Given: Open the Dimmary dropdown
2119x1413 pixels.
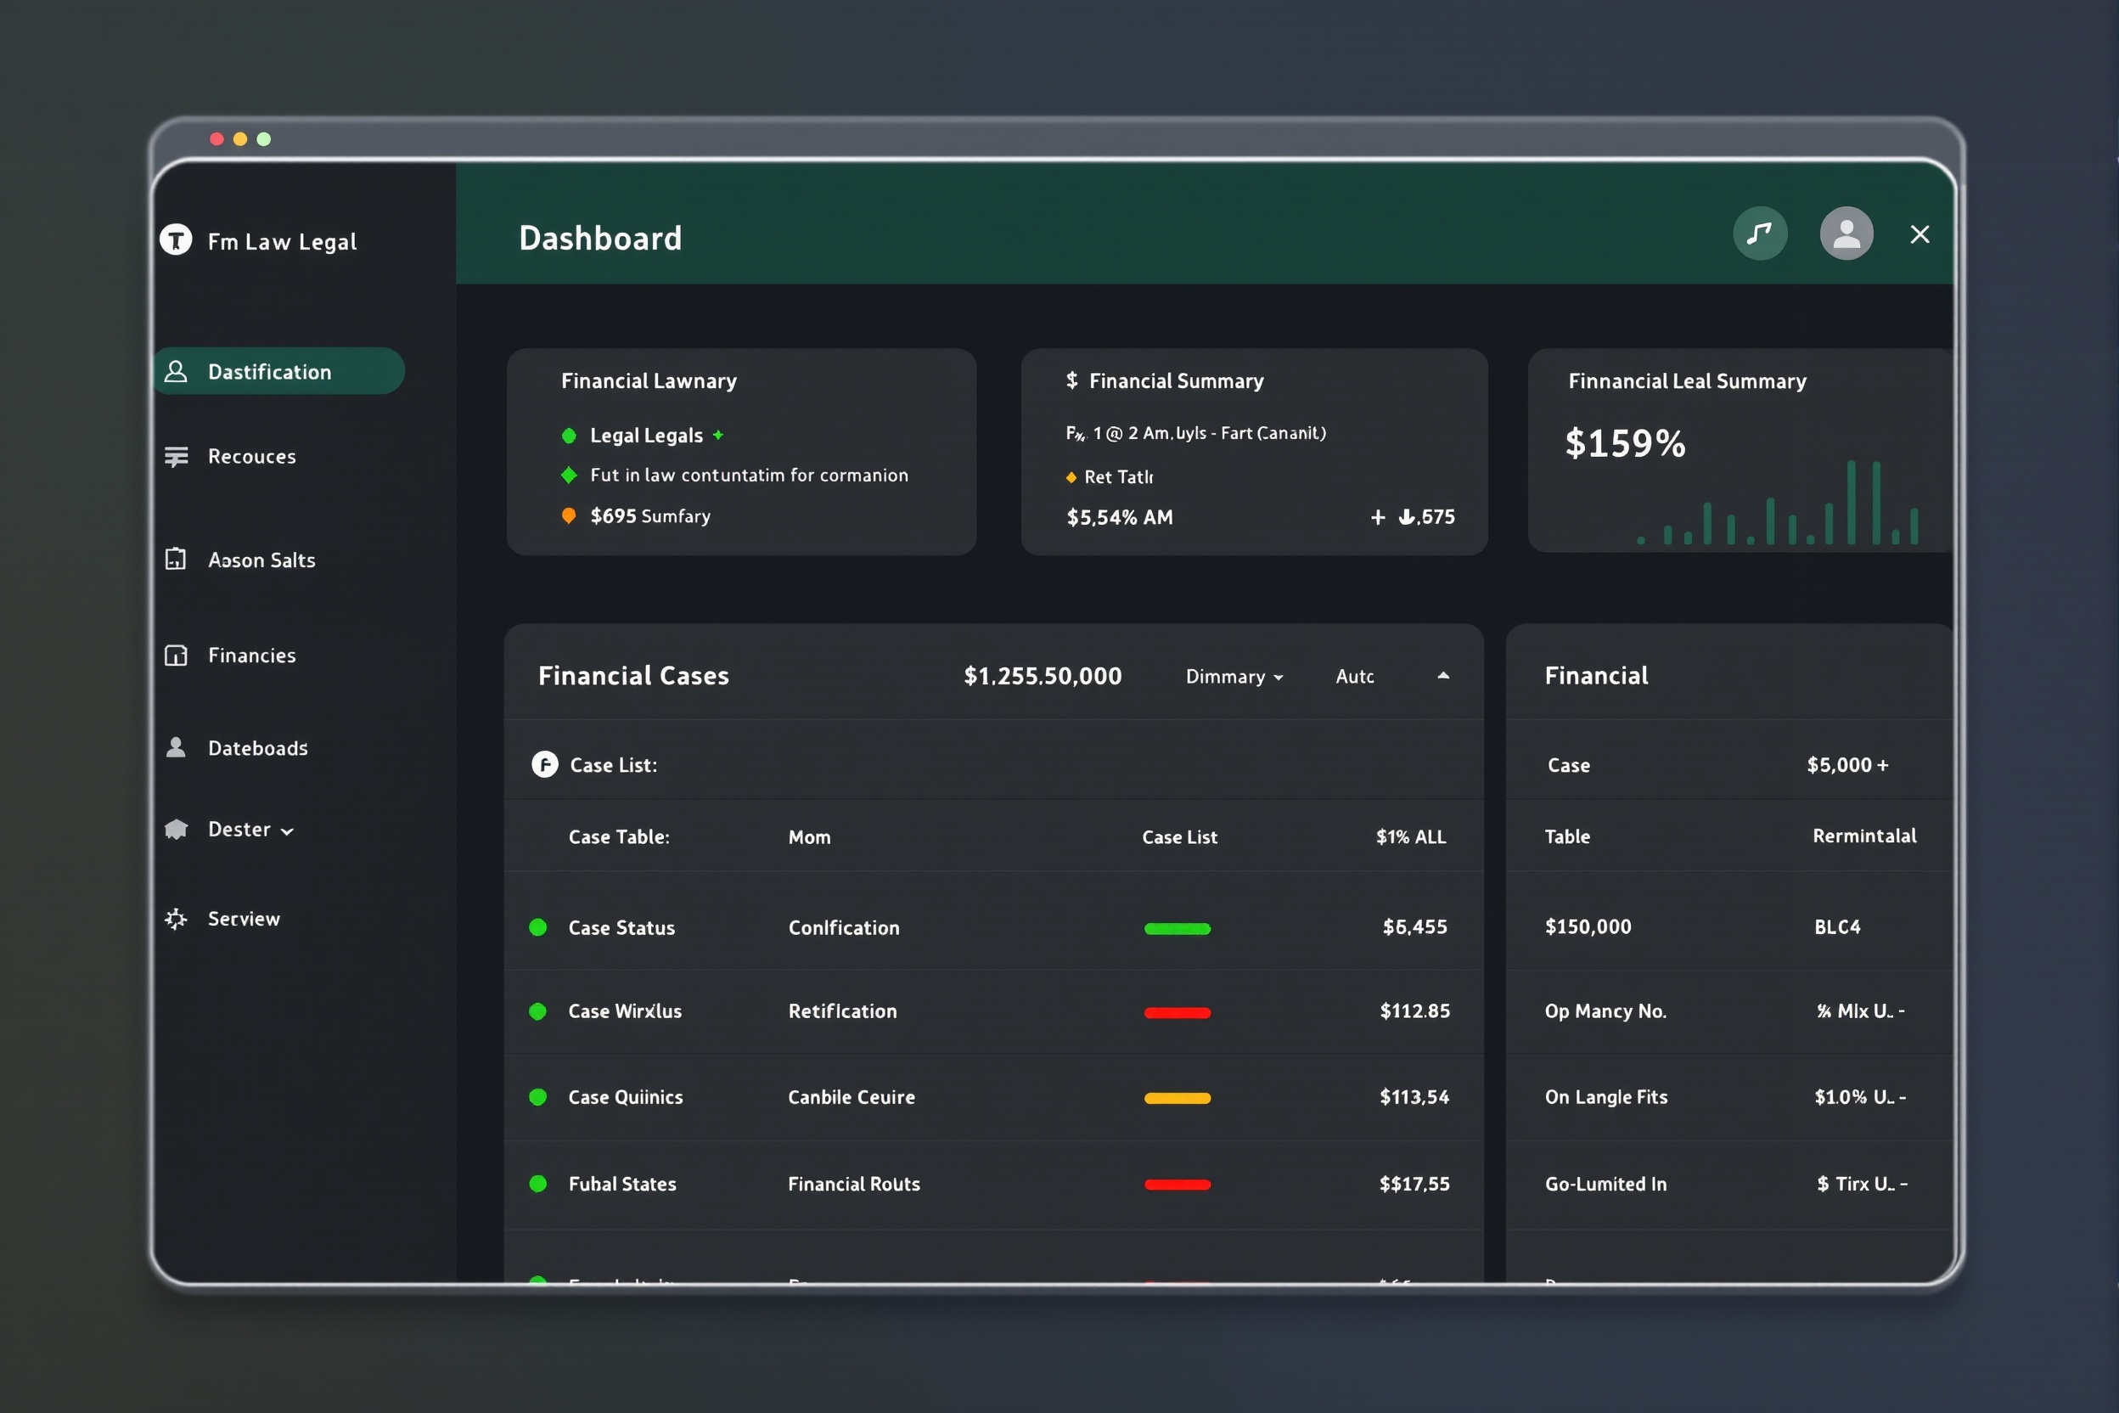Looking at the screenshot, I should pos(1234,676).
